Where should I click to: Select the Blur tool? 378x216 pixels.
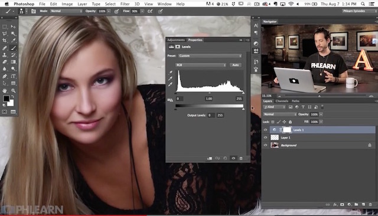click(5, 69)
